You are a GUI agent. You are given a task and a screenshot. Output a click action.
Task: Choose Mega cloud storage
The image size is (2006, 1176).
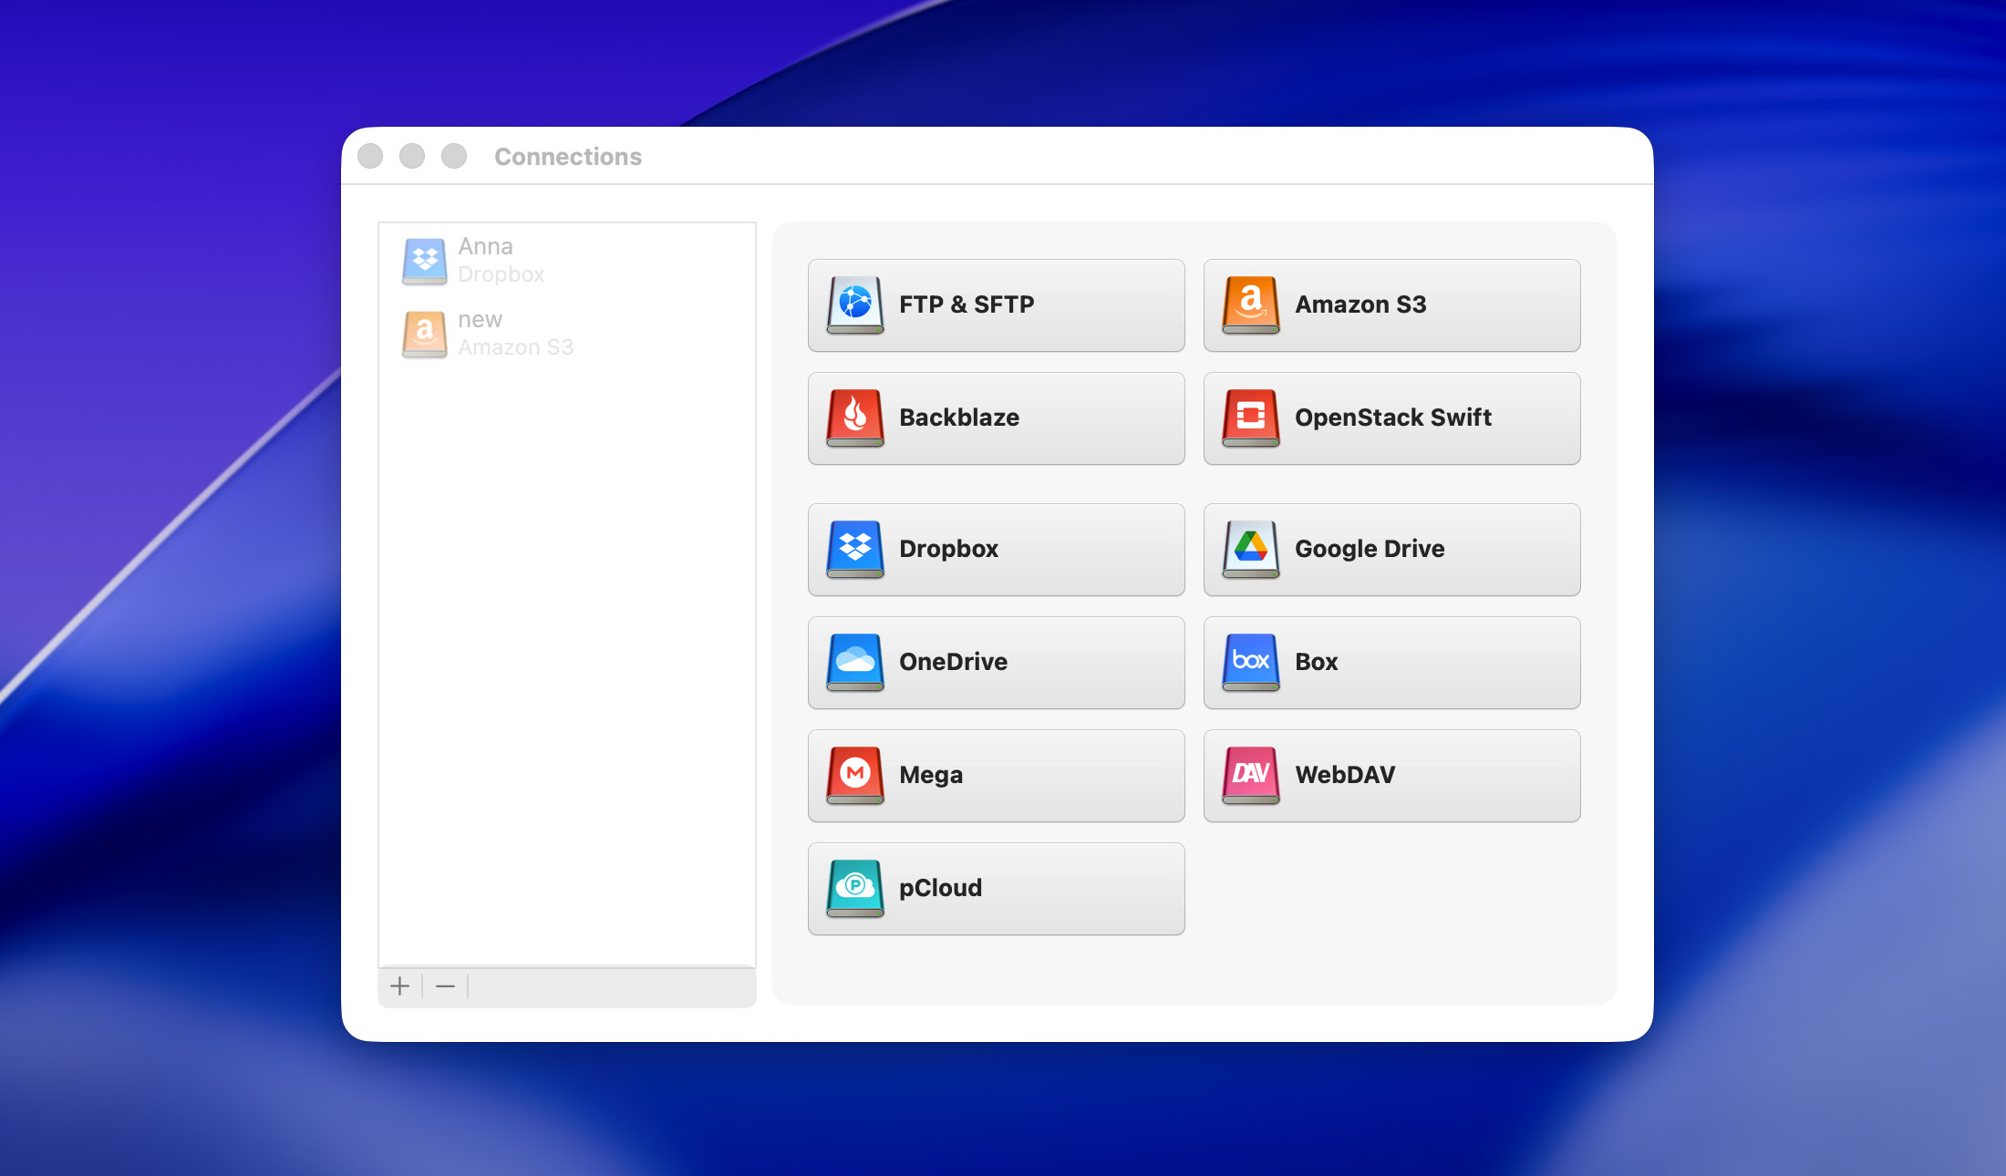(995, 775)
